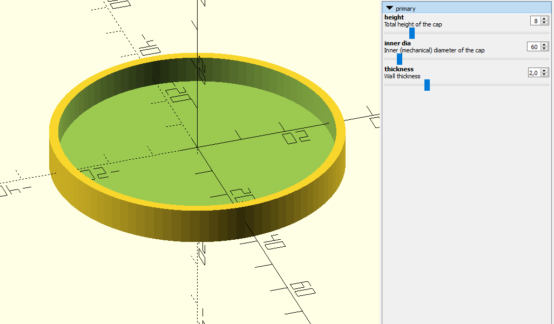The height and width of the screenshot is (324, 554).
Task: Click the thickness slider handle
Action: tap(427, 85)
